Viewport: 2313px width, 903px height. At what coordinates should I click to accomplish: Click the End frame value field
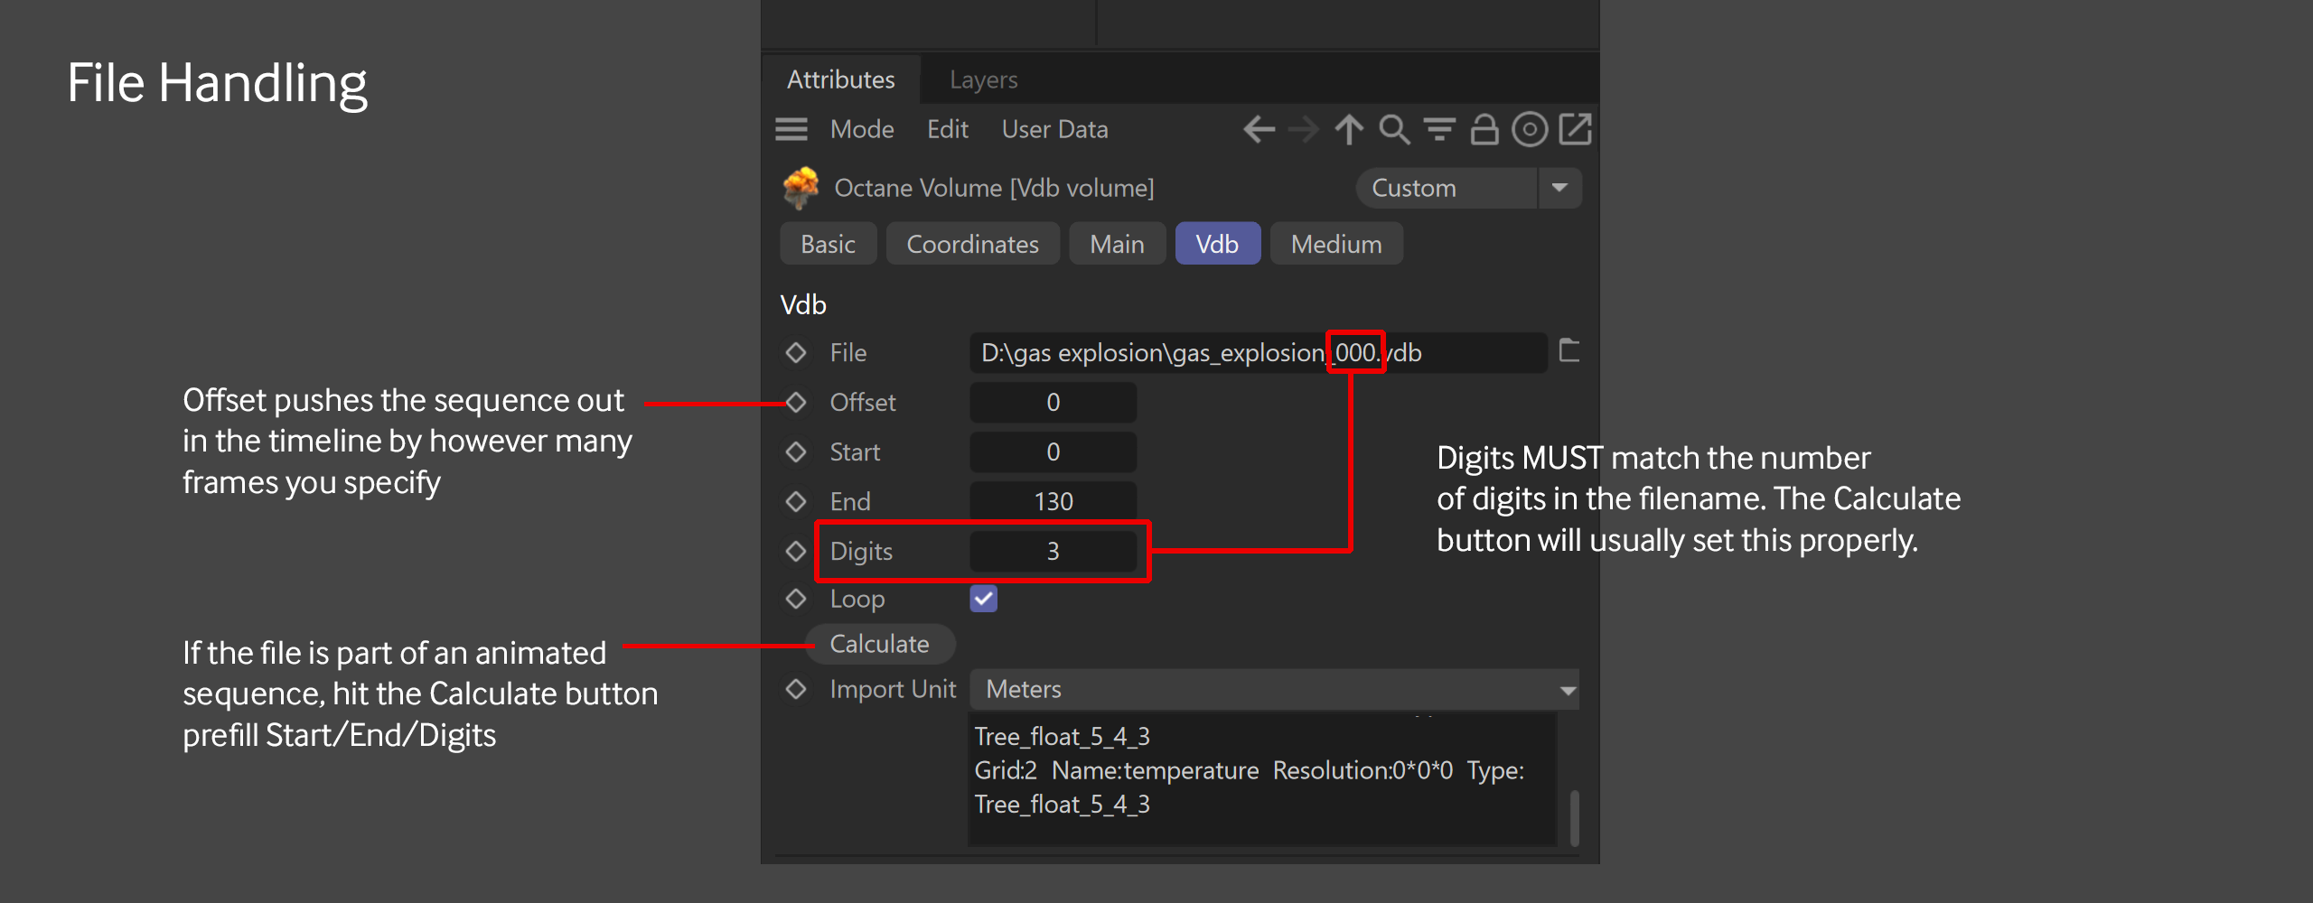tap(1053, 501)
